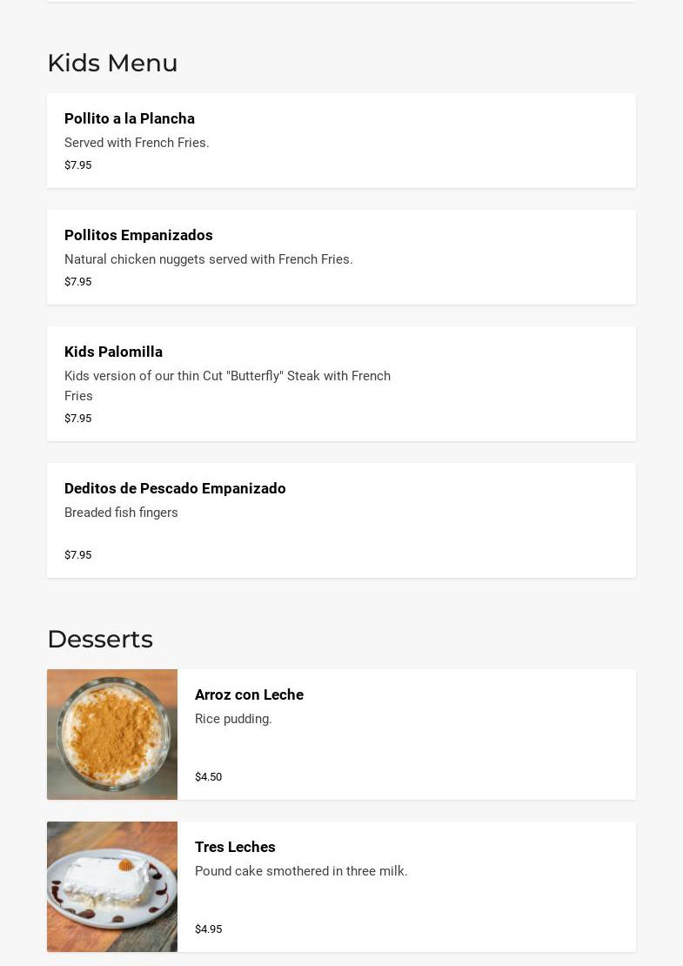Select the Tres Leches dessert title
Image resolution: width=683 pixels, height=966 pixels.
[x=235, y=847]
